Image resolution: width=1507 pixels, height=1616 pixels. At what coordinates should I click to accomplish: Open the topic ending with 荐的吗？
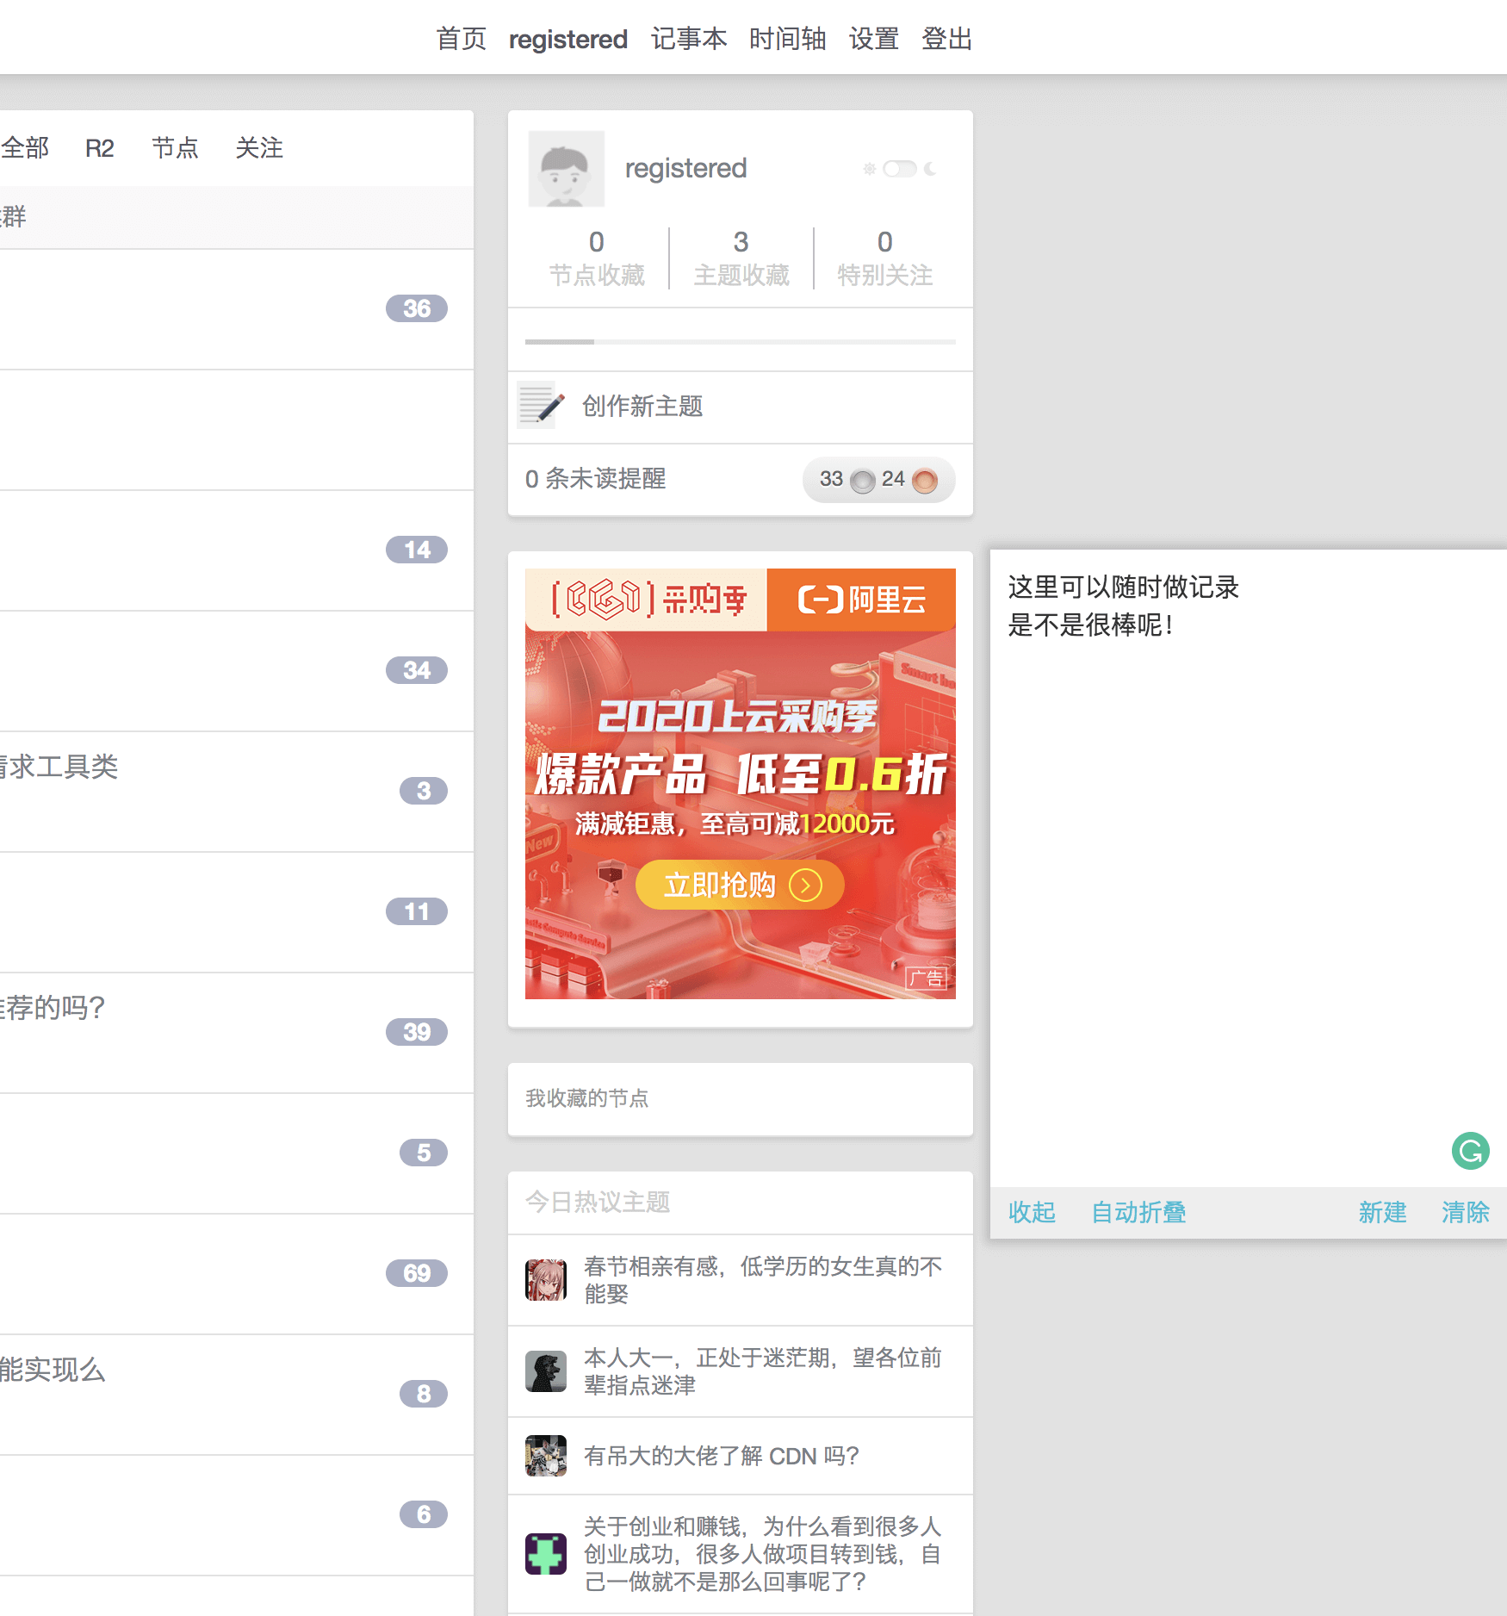[53, 1008]
